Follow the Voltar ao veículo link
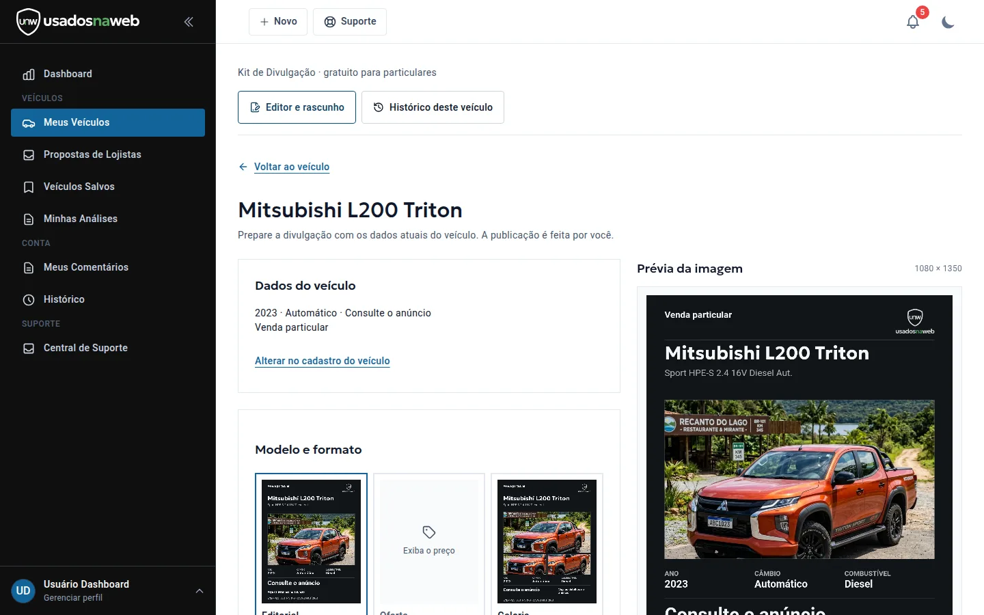984x615 pixels. 292,167
